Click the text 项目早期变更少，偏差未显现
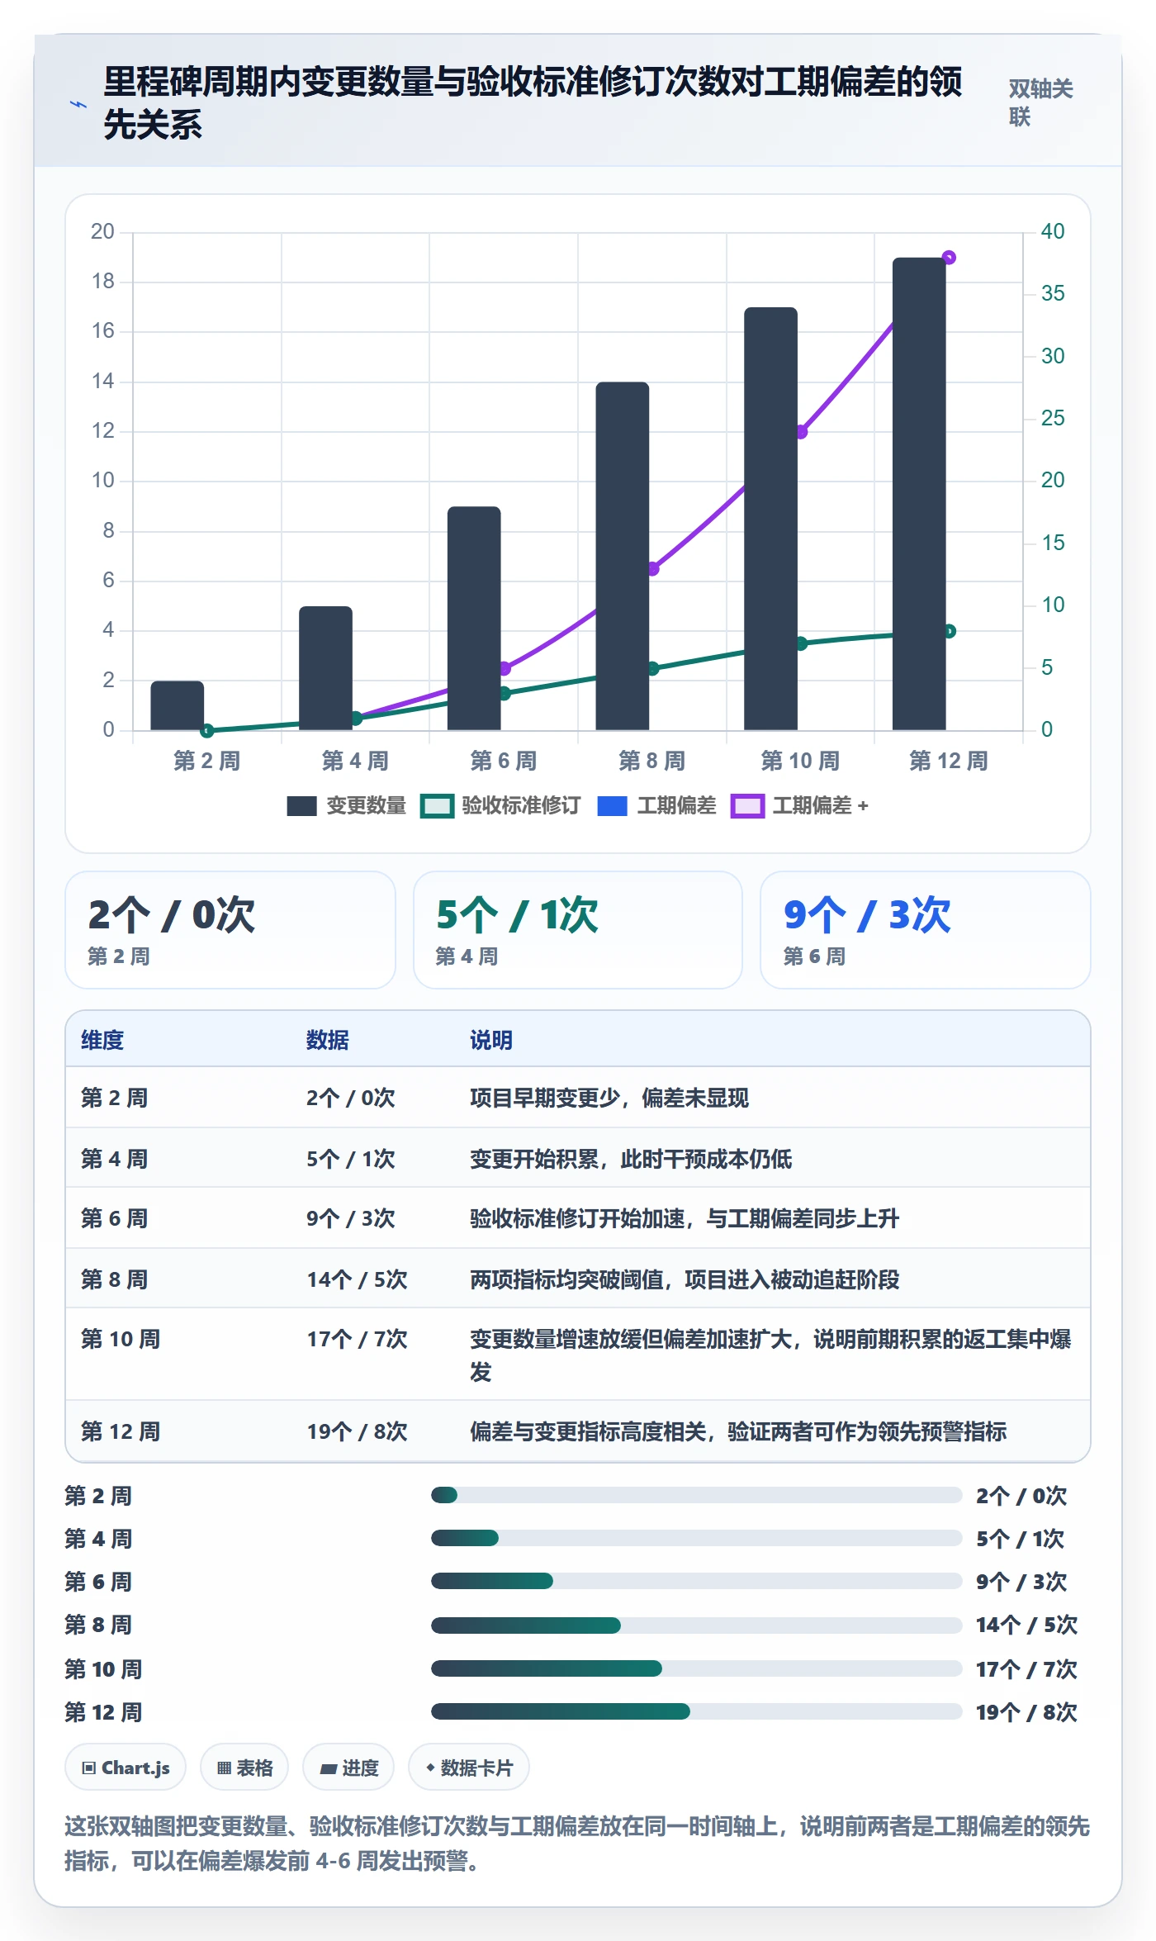The image size is (1156, 1941). (x=609, y=1098)
